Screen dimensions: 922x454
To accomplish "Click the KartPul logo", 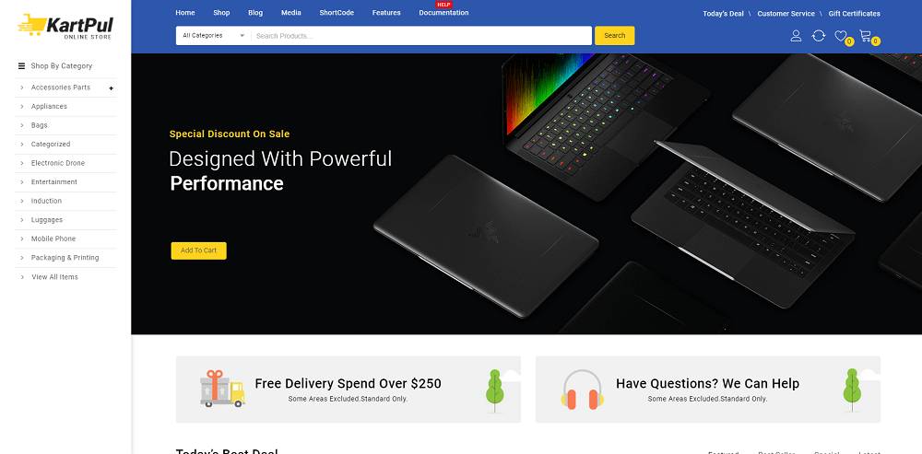I will pos(65,27).
